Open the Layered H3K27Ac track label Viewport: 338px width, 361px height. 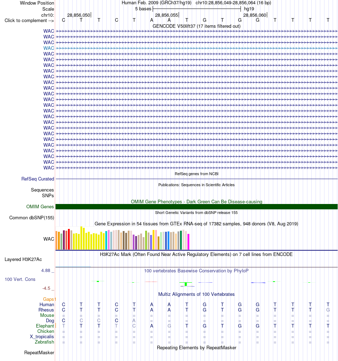pyautogui.click(x=23, y=260)
